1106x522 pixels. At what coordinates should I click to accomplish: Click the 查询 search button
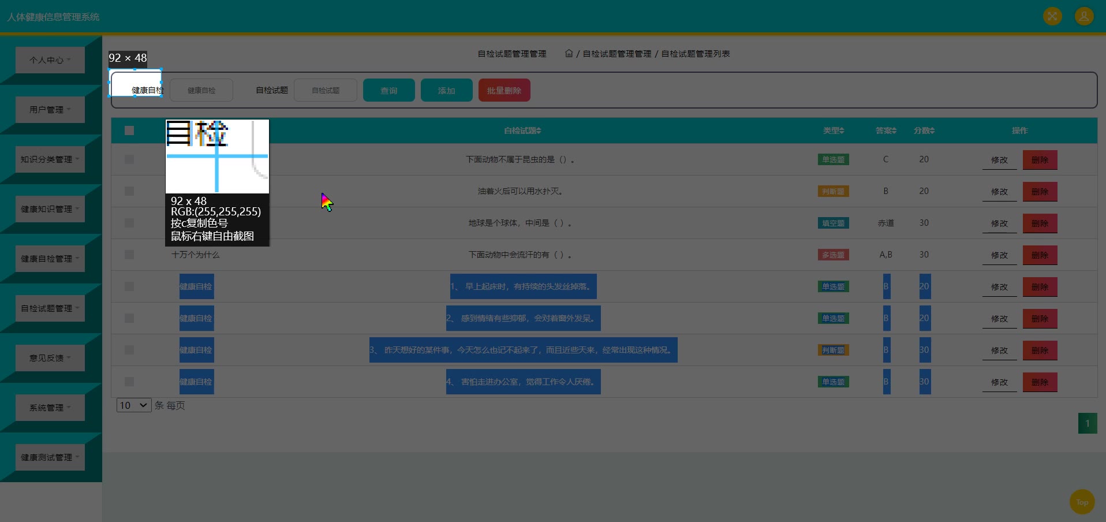pos(389,90)
